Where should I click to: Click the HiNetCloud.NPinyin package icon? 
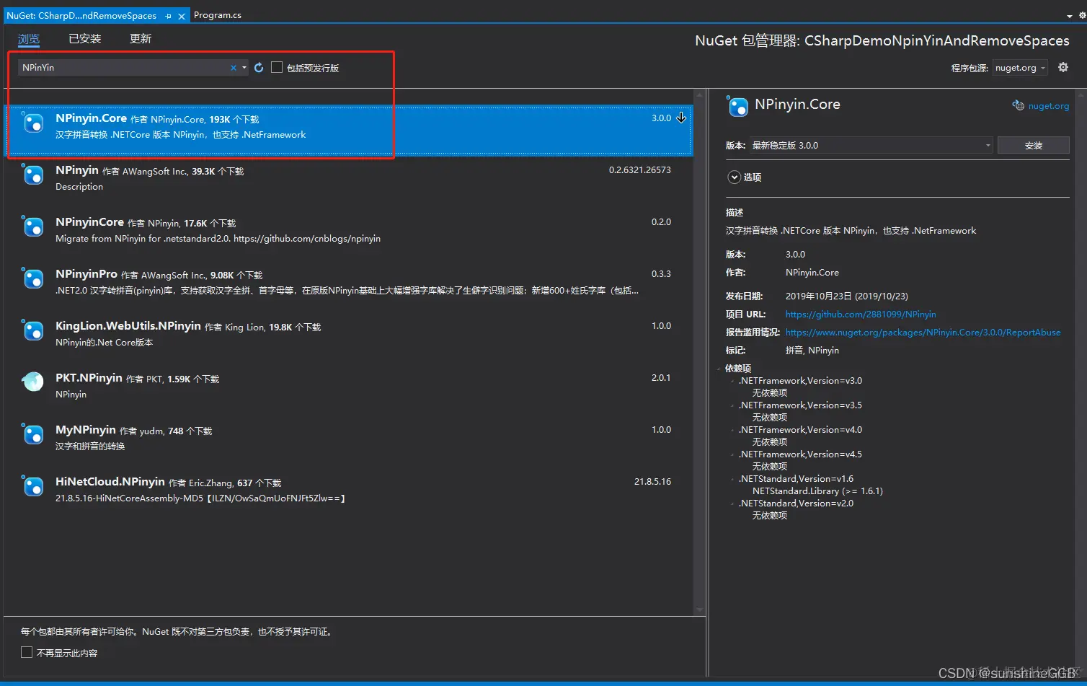[33, 486]
